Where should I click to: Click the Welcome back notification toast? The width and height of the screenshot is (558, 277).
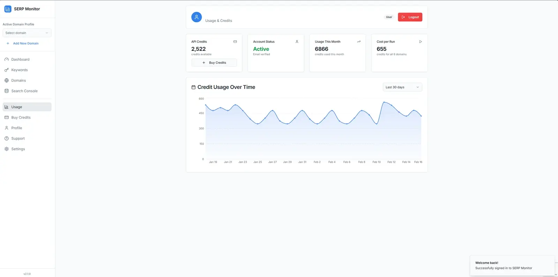[512, 266]
